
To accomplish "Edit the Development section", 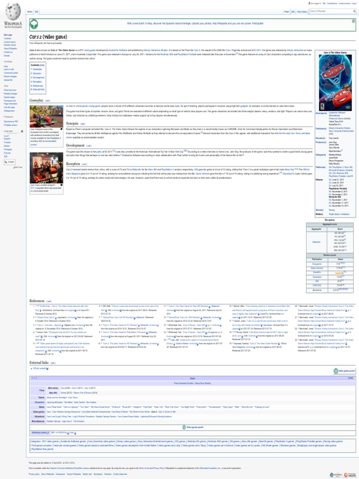I will pos(89,146).
